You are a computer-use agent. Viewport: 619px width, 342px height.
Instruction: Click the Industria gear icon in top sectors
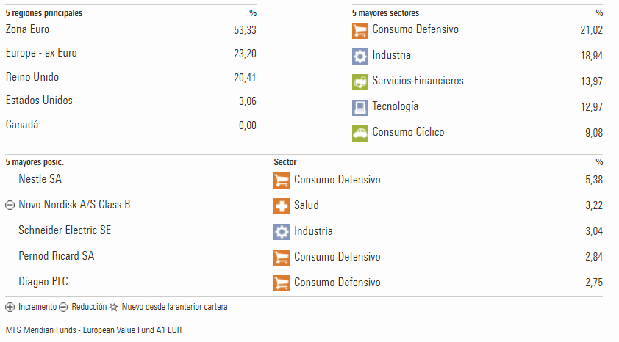(360, 57)
